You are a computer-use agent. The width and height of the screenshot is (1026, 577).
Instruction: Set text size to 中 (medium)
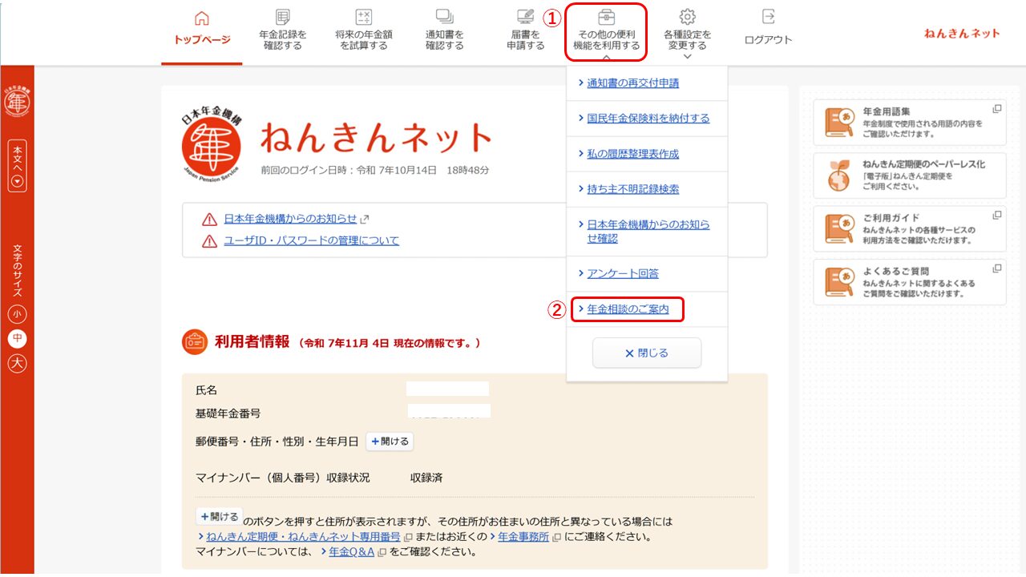point(17,339)
